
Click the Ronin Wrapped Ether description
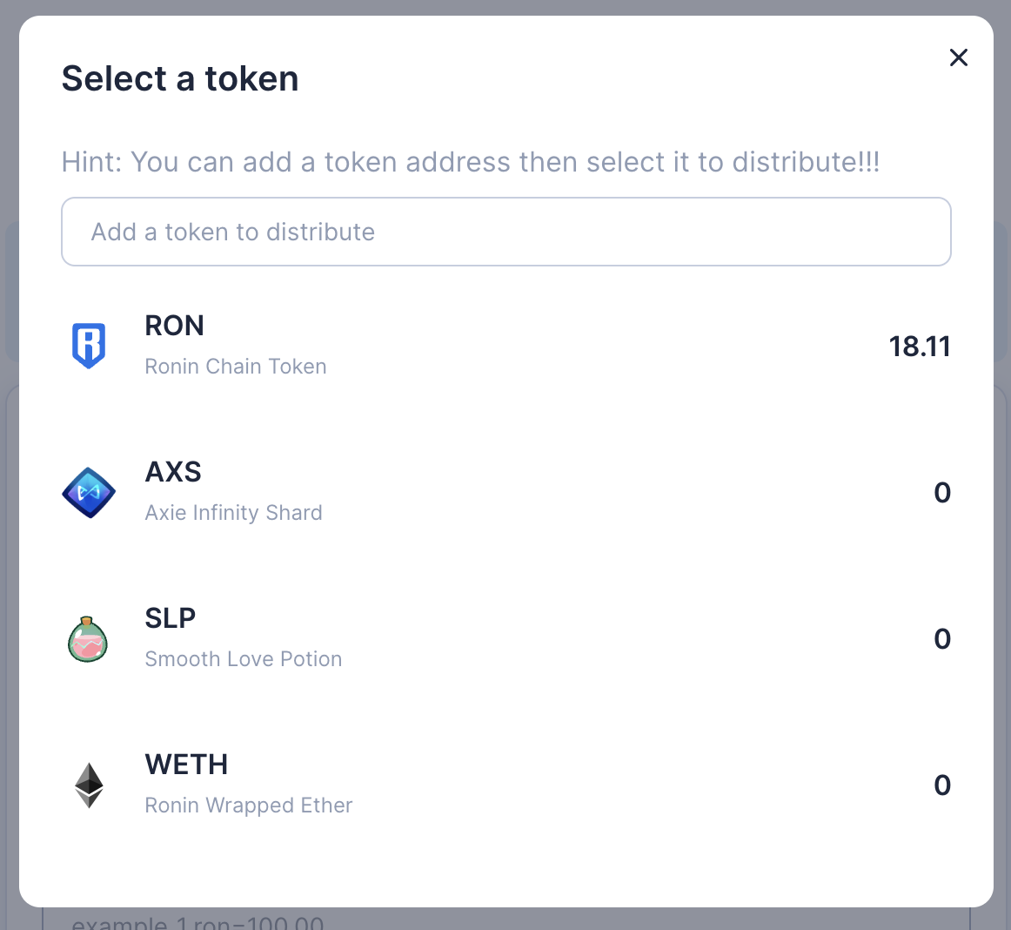248,805
